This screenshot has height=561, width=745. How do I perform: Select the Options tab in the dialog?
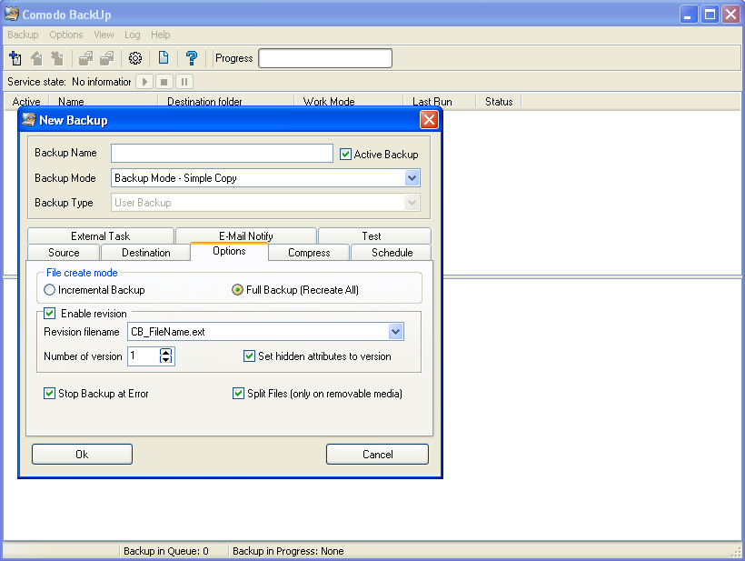pyautogui.click(x=229, y=251)
